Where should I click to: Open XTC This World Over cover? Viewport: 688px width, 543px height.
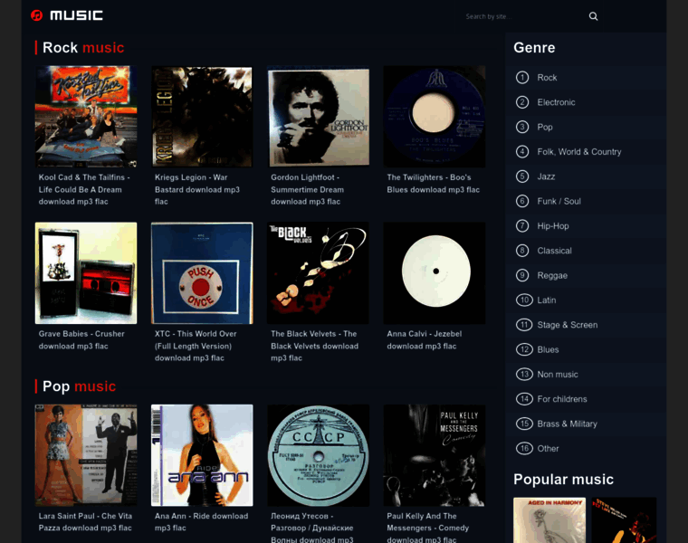202,273
